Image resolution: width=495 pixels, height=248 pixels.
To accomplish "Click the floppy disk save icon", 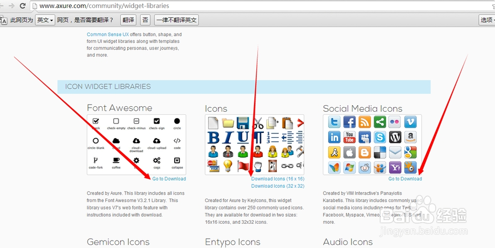I will click(243, 123).
